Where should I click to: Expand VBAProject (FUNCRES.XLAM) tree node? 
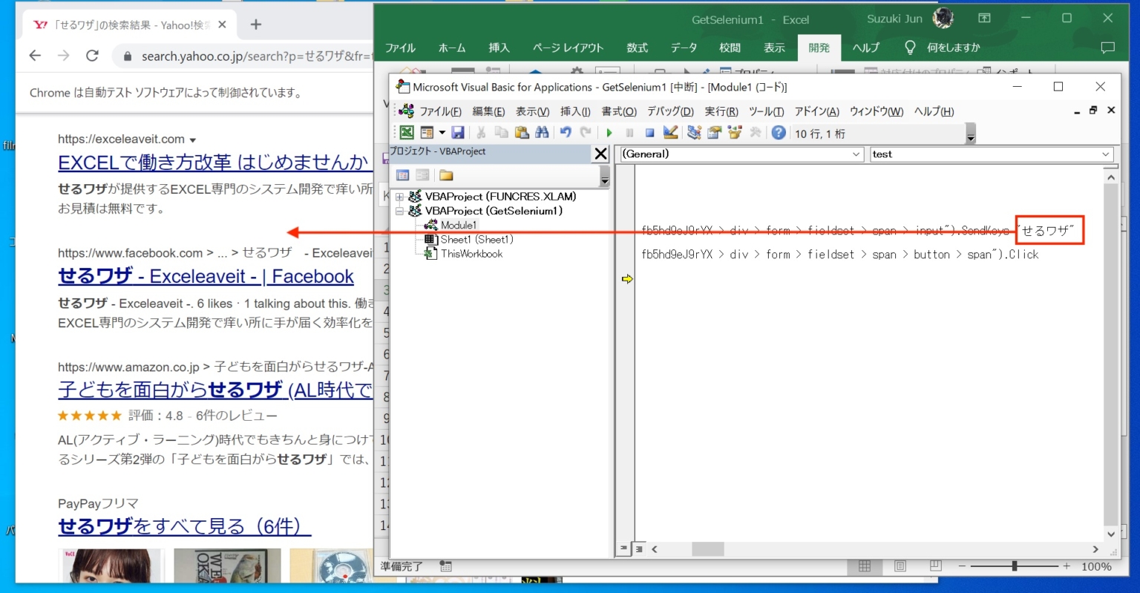point(400,197)
